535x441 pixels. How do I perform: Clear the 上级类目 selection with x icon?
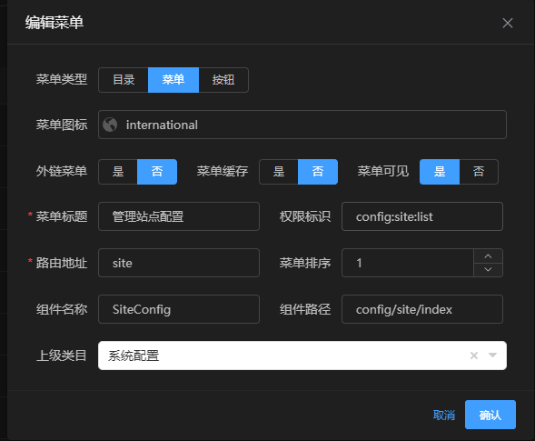tap(474, 356)
